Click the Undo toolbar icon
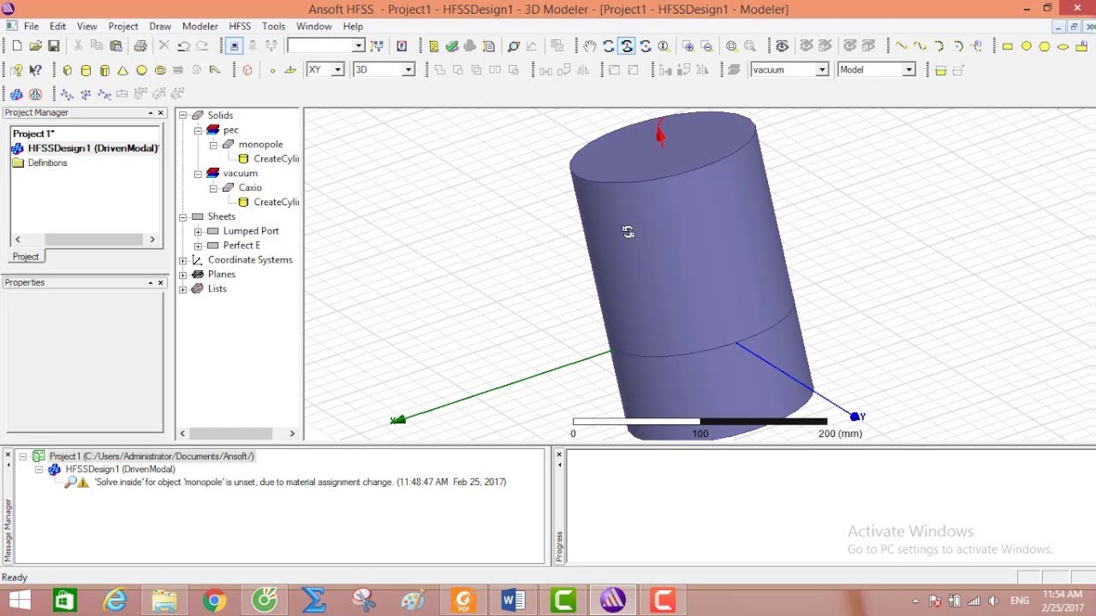Viewport: 1096px width, 616px height. [183, 46]
